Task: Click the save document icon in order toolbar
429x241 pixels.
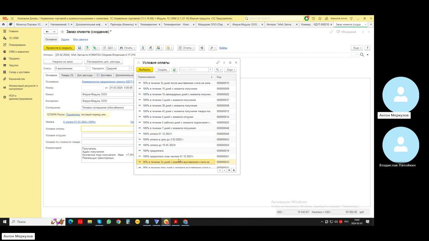Action: tap(79, 48)
